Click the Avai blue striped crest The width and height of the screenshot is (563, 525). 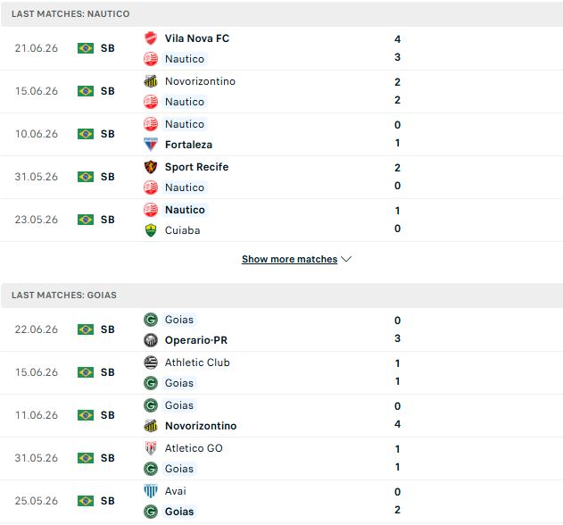click(x=151, y=491)
